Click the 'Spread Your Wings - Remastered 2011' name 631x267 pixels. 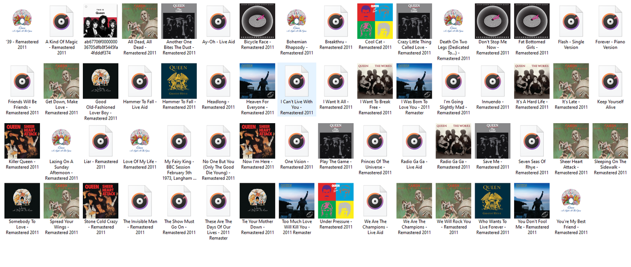click(62, 227)
